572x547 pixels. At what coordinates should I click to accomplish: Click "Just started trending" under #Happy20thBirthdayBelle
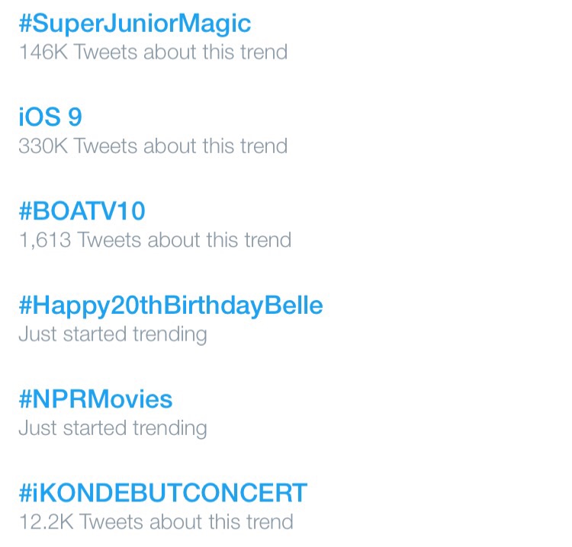[x=112, y=334]
